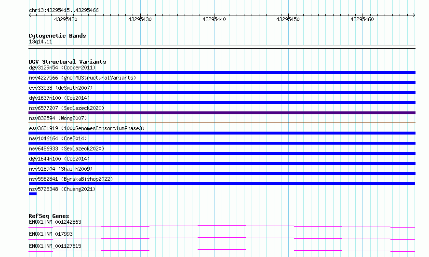Click ruler position 43295420

click(x=66, y=19)
